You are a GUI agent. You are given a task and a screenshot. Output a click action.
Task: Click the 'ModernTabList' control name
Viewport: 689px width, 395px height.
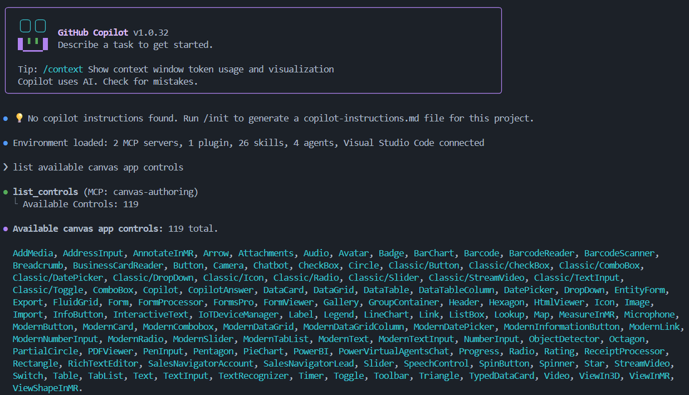click(x=276, y=339)
